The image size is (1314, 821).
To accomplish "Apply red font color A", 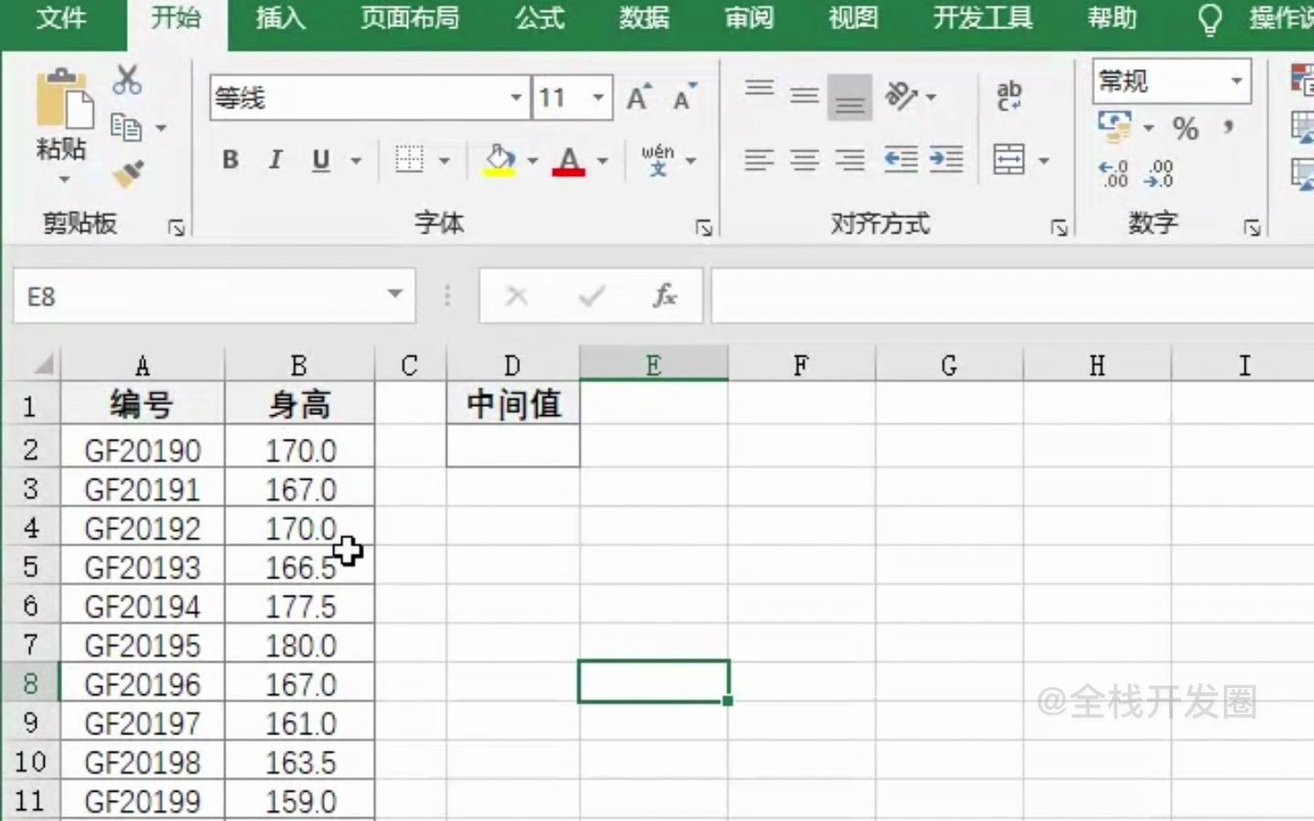I will click(568, 161).
